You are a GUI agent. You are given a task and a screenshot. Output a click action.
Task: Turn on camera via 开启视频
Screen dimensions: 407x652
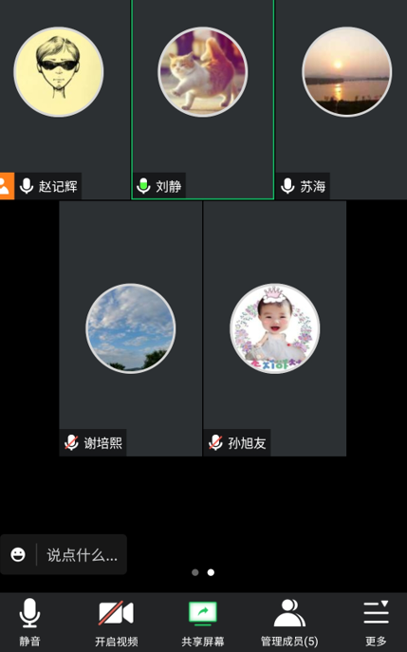click(x=116, y=622)
